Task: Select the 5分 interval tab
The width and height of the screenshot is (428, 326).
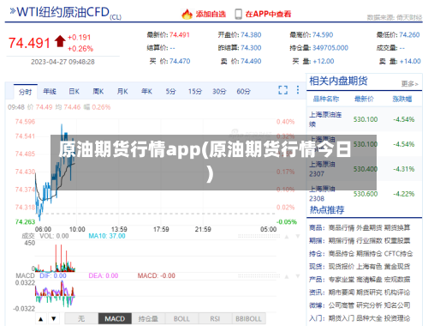Action: click(x=170, y=91)
